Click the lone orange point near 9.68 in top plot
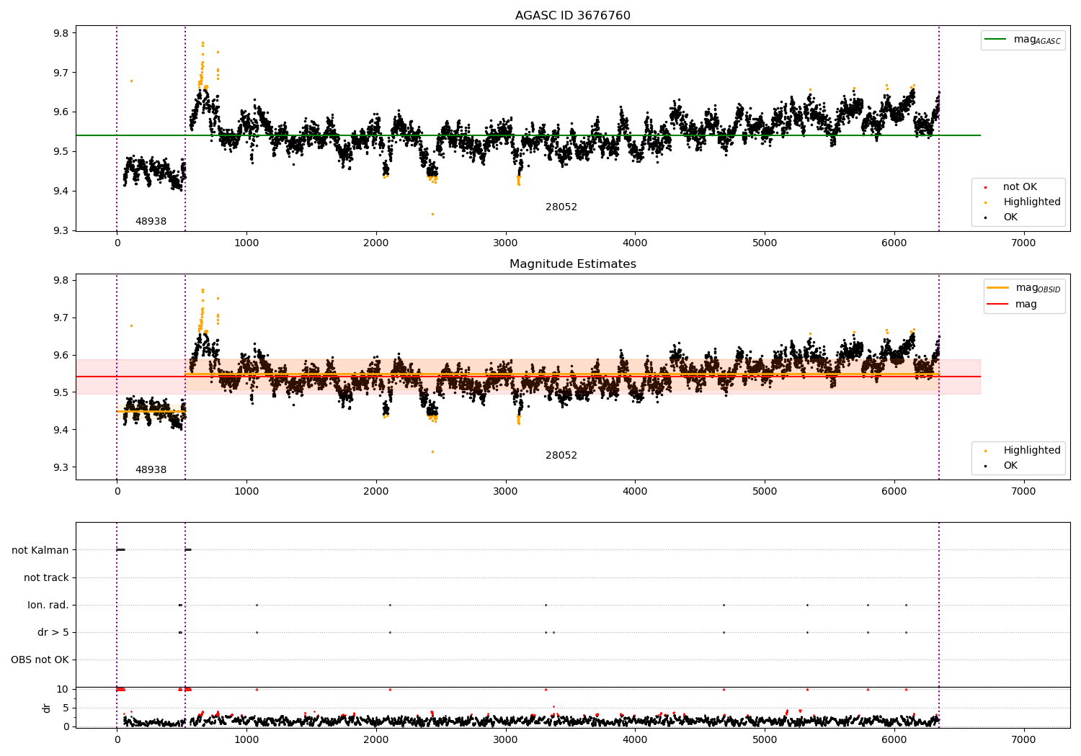The width and height of the screenshot is (1081, 756). pos(131,81)
